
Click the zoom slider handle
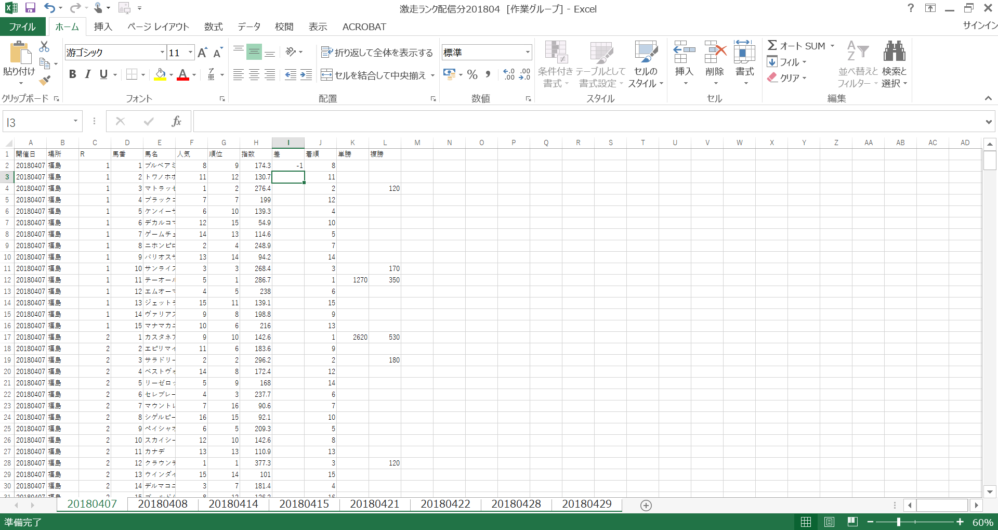pos(898,522)
